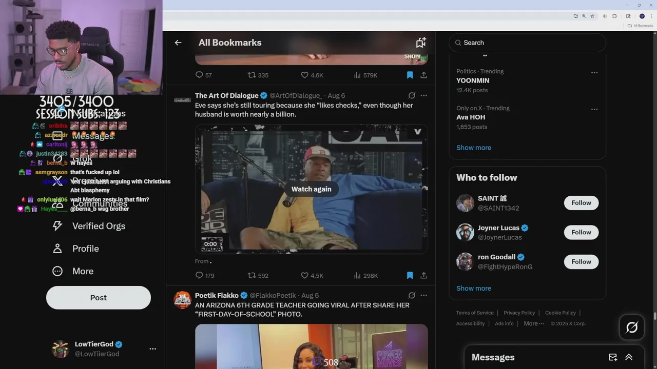Click Watch again on the video

click(x=312, y=189)
